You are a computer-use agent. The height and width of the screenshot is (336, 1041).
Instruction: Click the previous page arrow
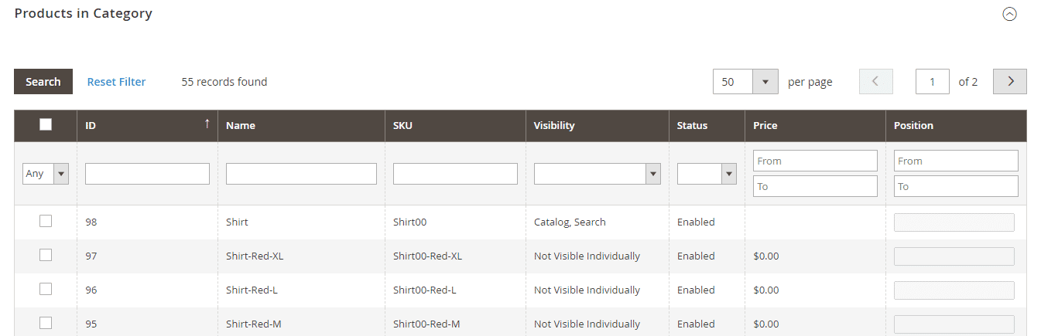pos(875,81)
